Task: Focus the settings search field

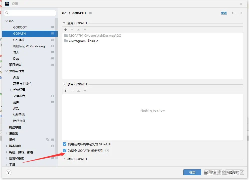Action: coord(30,13)
